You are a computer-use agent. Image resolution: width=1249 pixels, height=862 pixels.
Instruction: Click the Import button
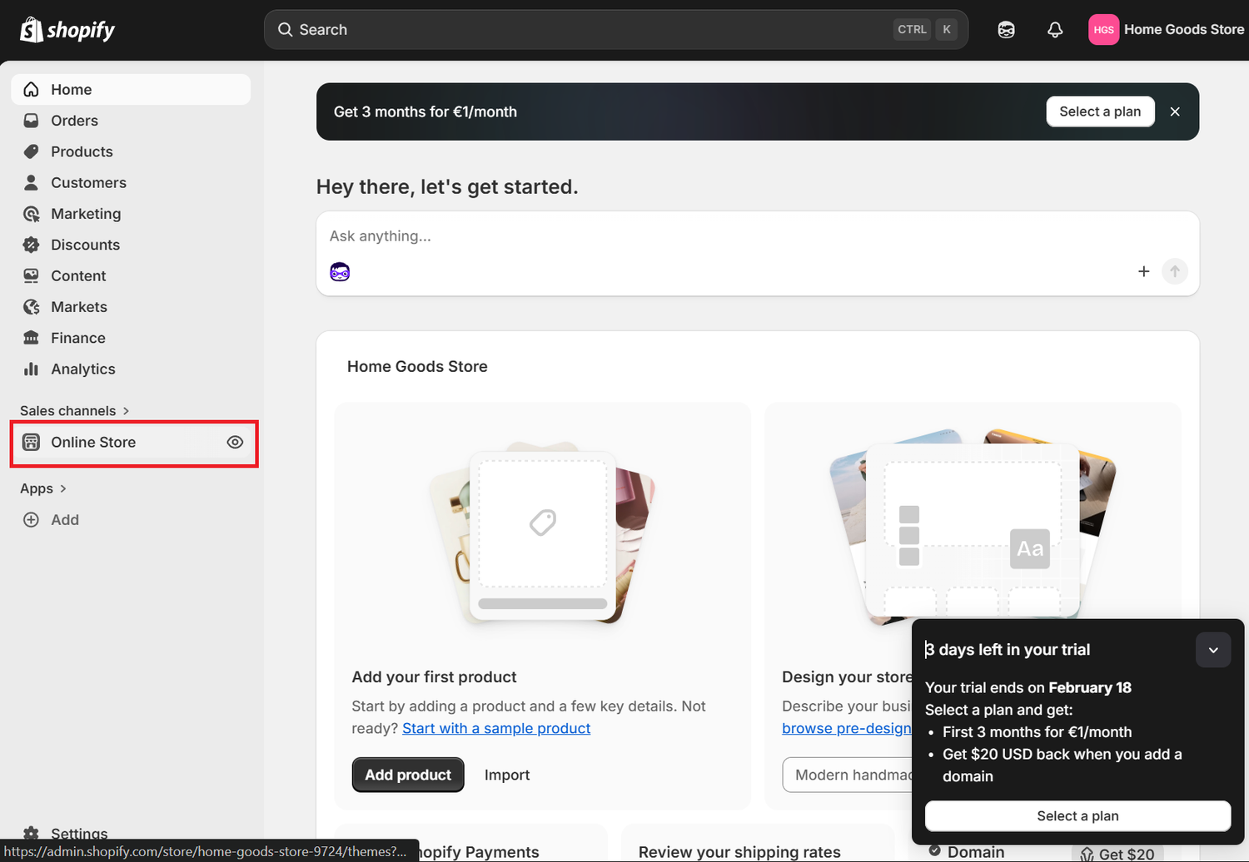click(x=506, y=775)
